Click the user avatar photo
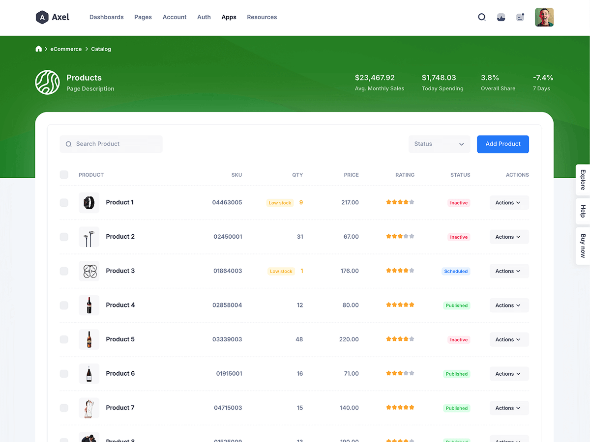 tap(544, 17)
